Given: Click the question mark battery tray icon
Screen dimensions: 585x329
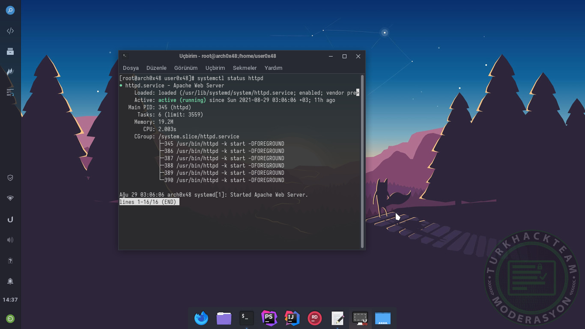Looking at the screenshot, I should click(x=10, y=260).
